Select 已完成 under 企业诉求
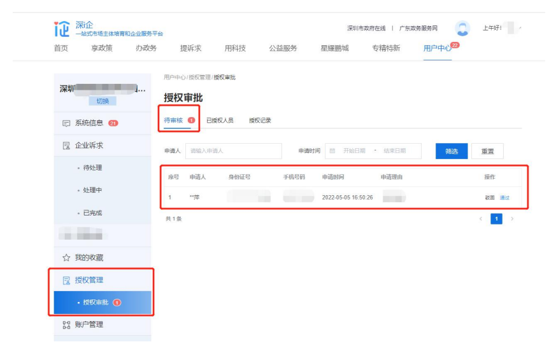 tap(92, 213)
